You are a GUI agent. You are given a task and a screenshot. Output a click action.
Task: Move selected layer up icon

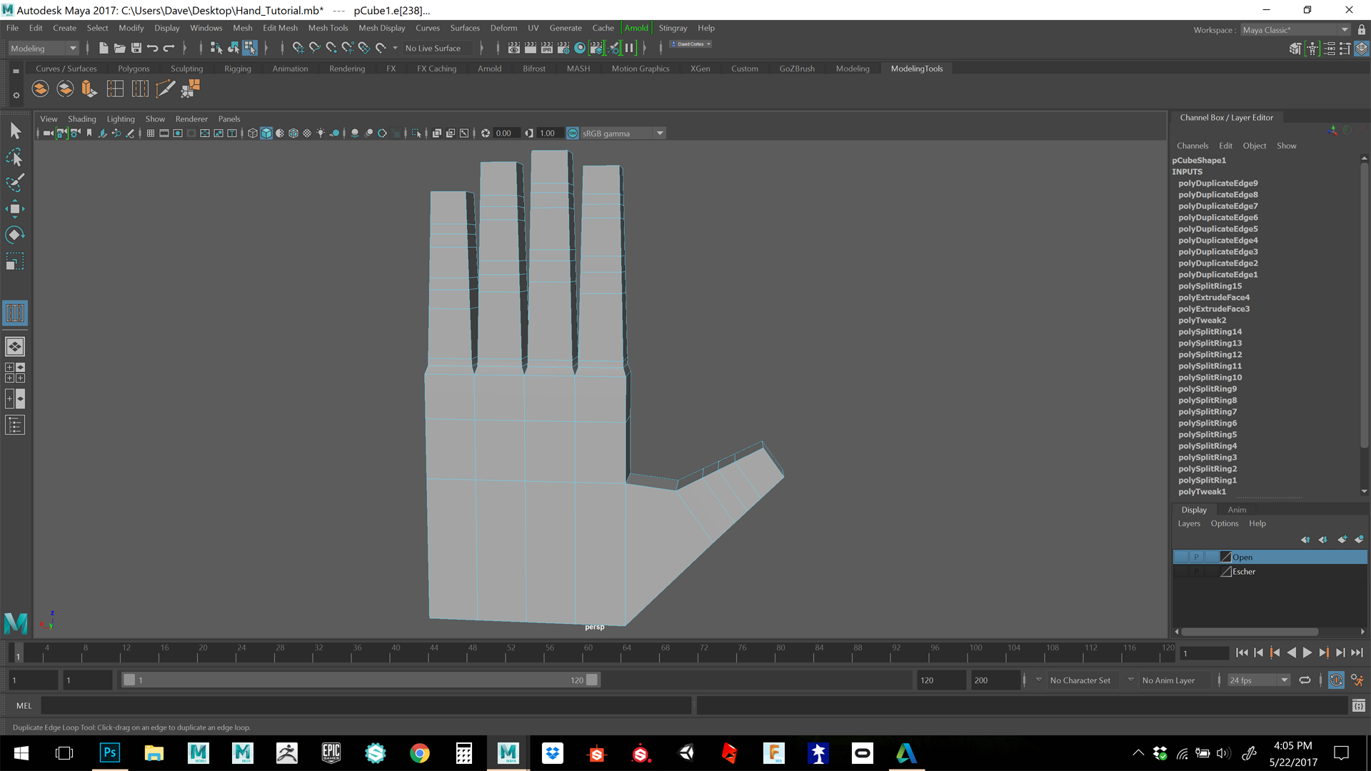point(1305,540)
